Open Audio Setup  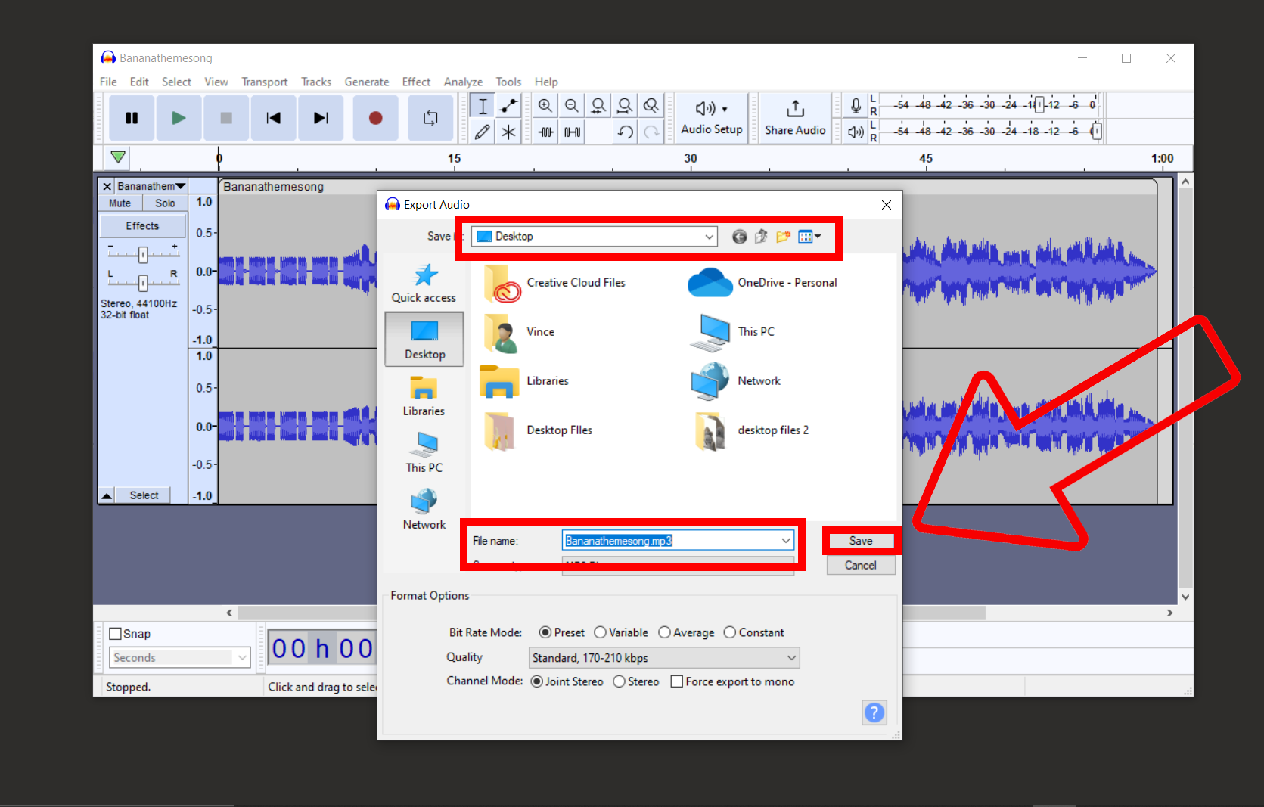click(x=710, y=118)
